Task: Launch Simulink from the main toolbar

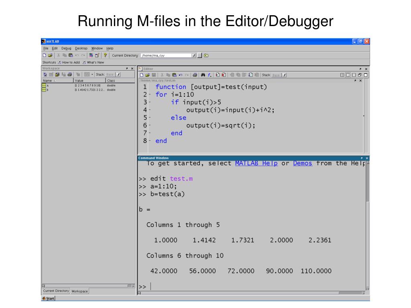Action: pos(91,55)
